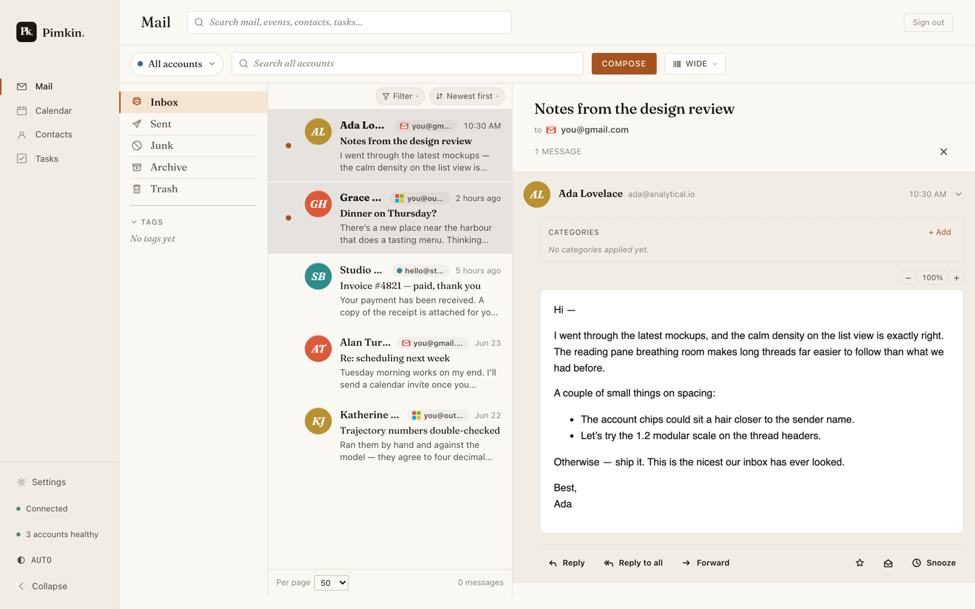The width and height of the screenshot is (975, 609).
Task: Click Ada Lovelace's AL avatar in the message list
Action: (318, 132)
